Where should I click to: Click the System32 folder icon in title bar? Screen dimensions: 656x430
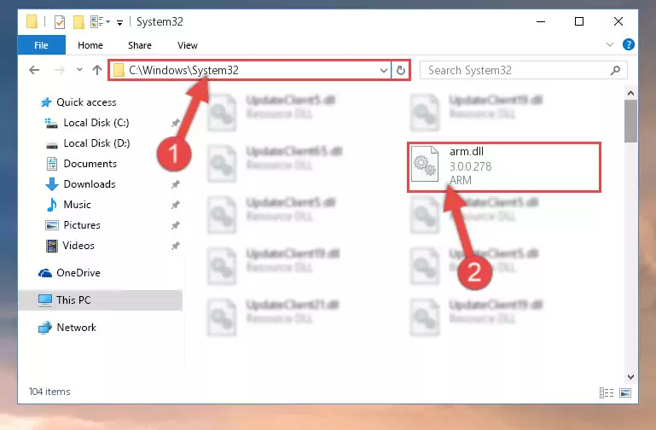pos(32,21)
